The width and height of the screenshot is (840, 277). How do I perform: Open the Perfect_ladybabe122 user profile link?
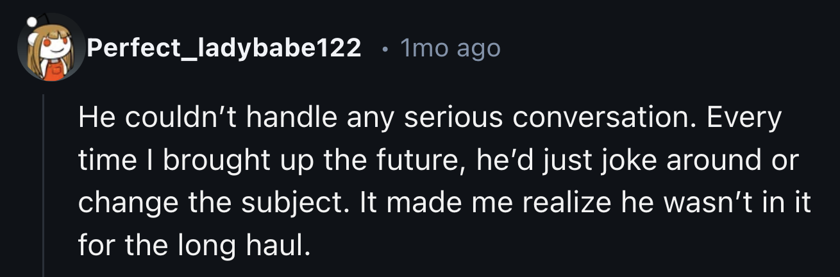coord(224,47)
